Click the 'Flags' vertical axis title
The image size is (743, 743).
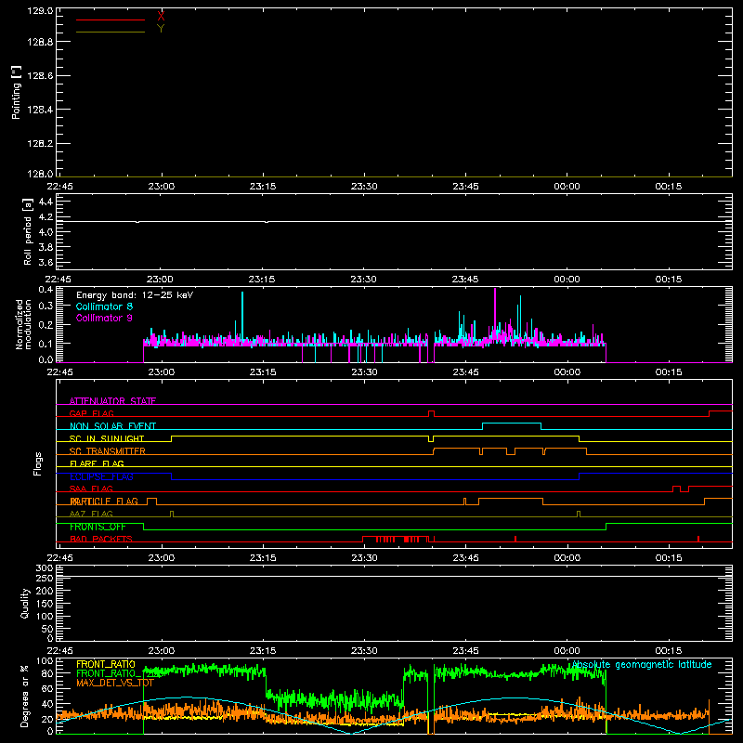[x=37, y=463]
